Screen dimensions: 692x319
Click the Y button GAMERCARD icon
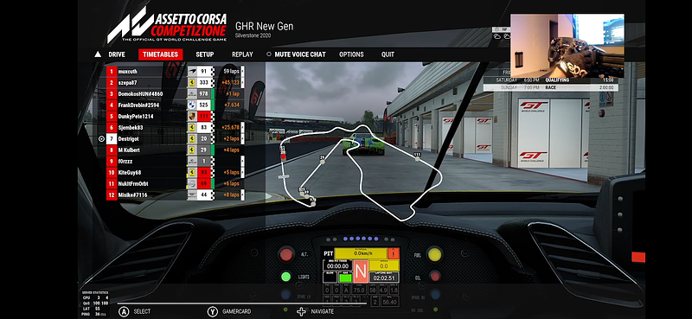tap(213, 311)
